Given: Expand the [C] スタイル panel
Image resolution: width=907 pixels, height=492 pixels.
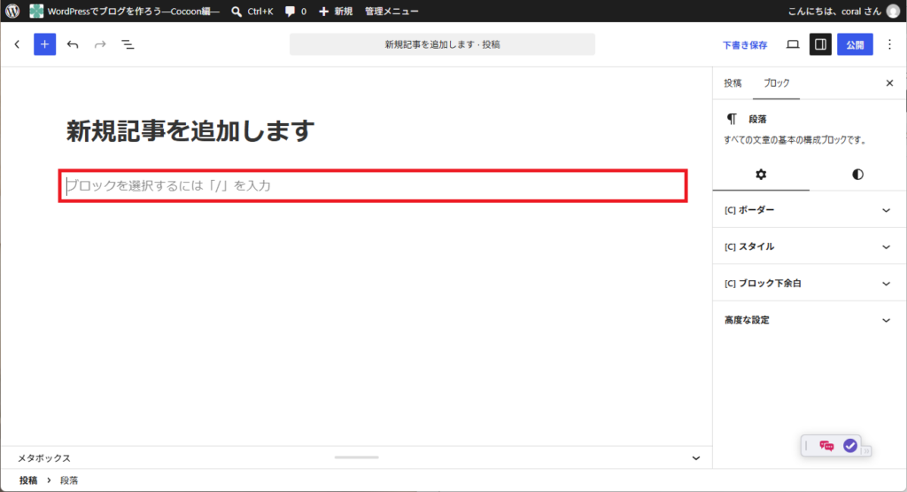Looking at the screenshot, I should click(x=810, y=246).
